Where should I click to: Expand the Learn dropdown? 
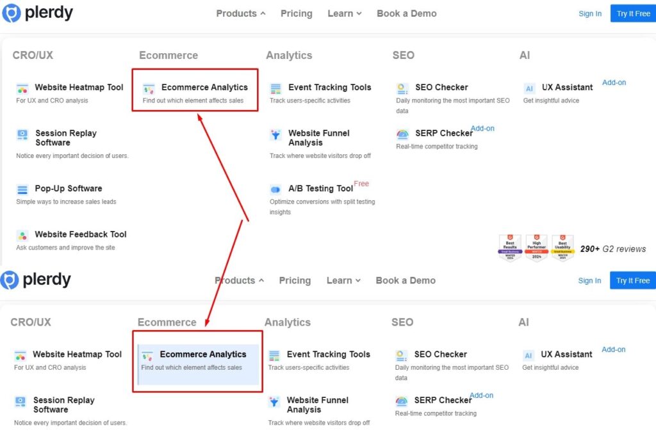(344, 13)
